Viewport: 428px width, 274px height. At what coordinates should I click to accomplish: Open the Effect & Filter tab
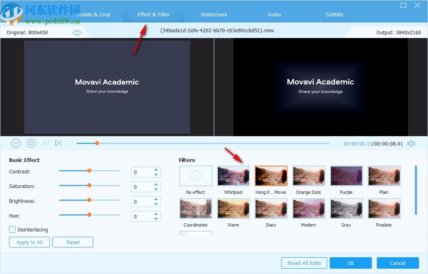[x=154, y=14]
